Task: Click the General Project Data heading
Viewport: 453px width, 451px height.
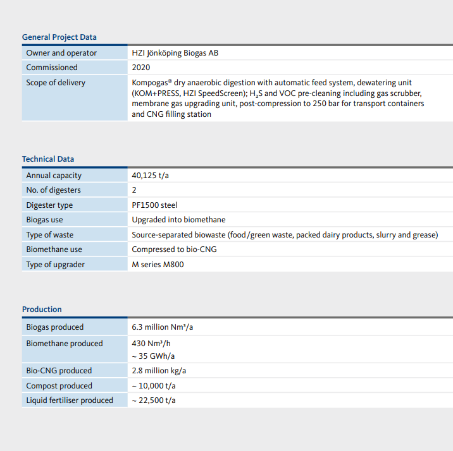Action: [59, 37]
